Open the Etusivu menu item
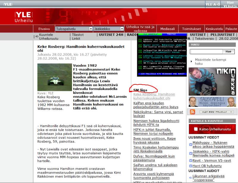The width and height of the screenshot is (238, 183). point(44,29)
